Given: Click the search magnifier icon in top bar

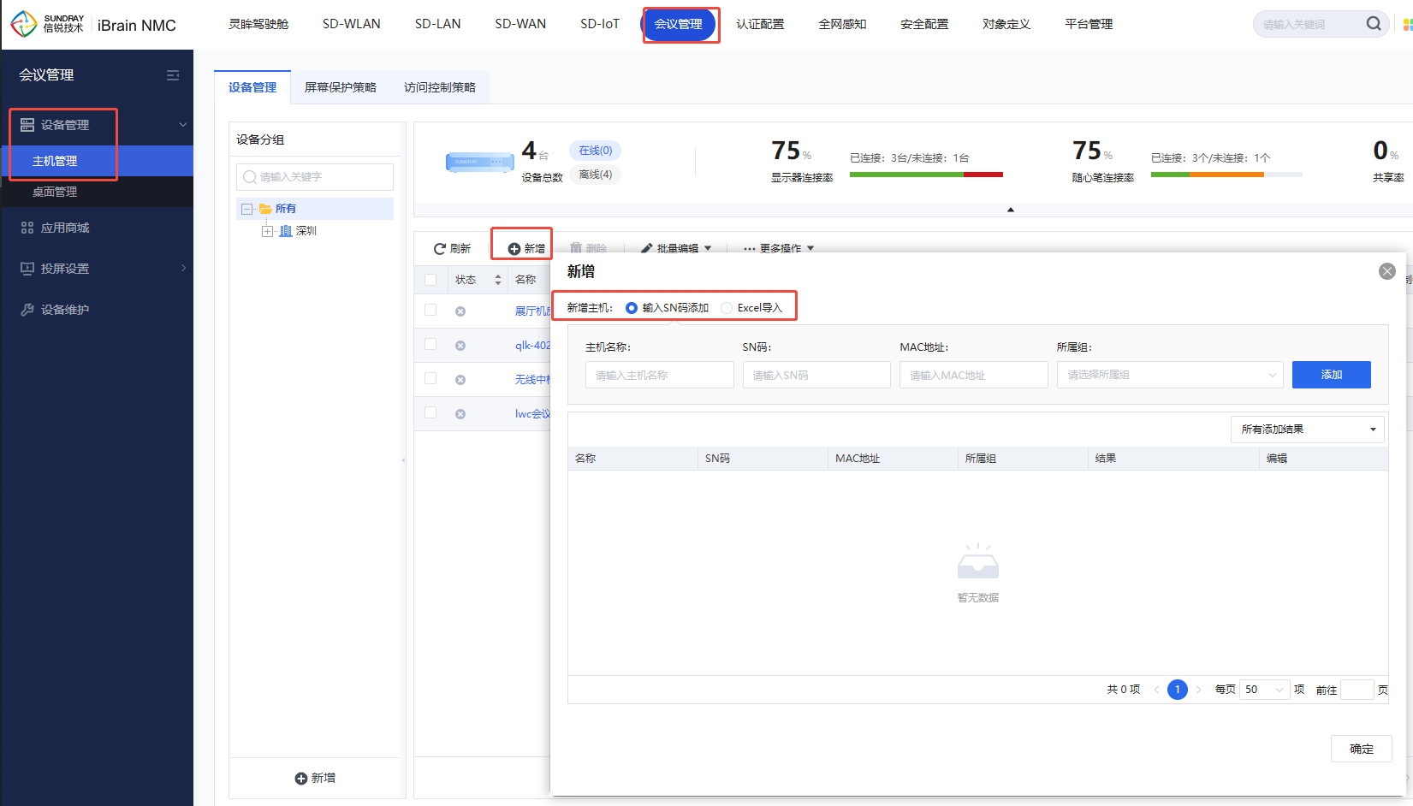Looking at the screenshot, I should (x=1373, y=24).
